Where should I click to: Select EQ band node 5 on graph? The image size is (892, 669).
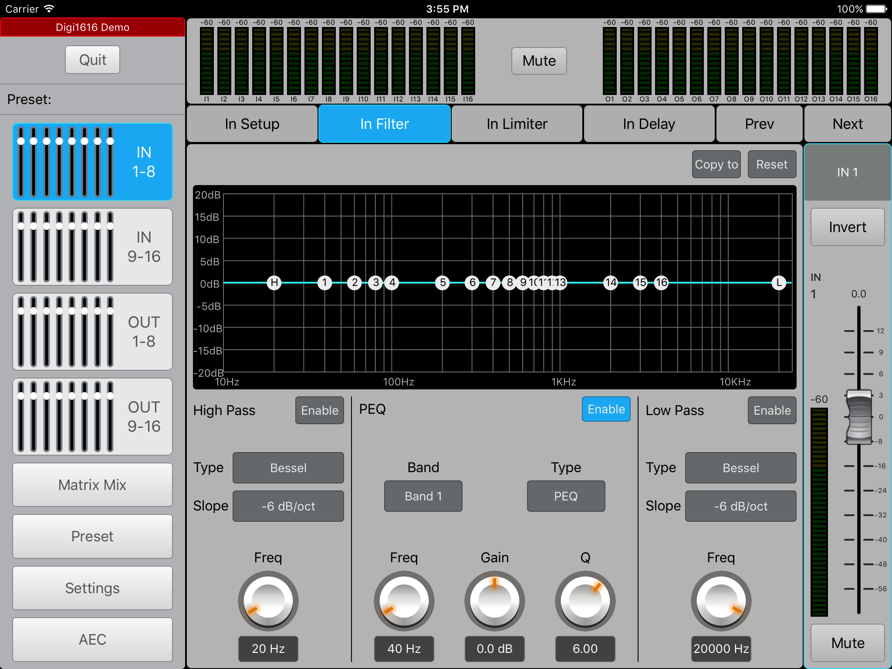[x=443, y=283]
